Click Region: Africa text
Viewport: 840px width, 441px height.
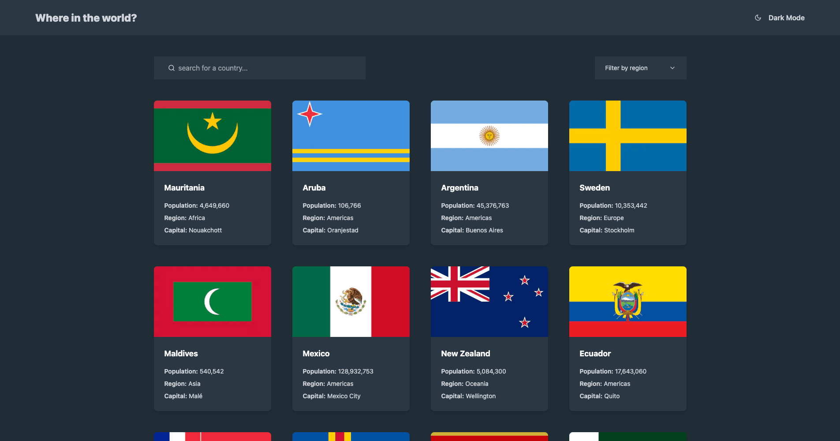point(184,218)
